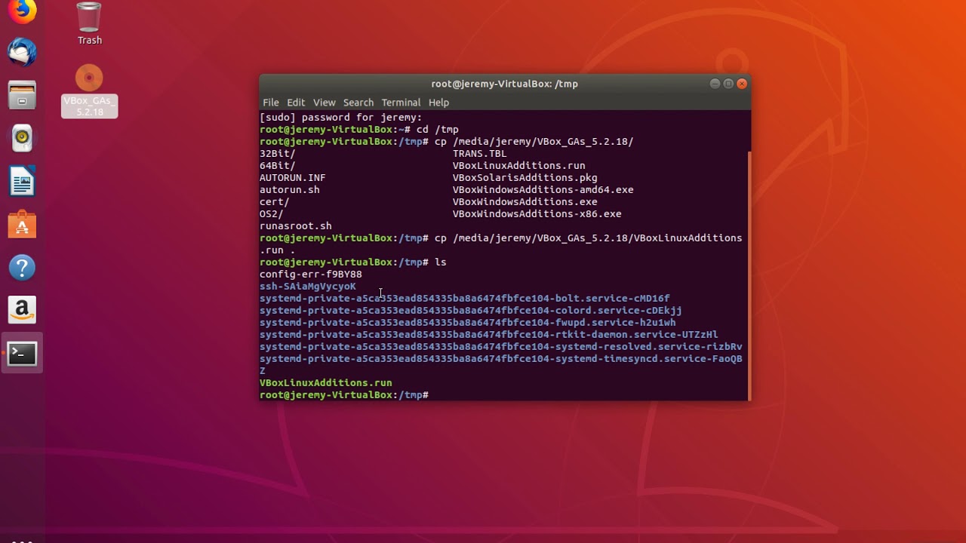Open the File menu in terminal
The width and height of the screenshot is (966, 543).
click(x=271, y=103)
